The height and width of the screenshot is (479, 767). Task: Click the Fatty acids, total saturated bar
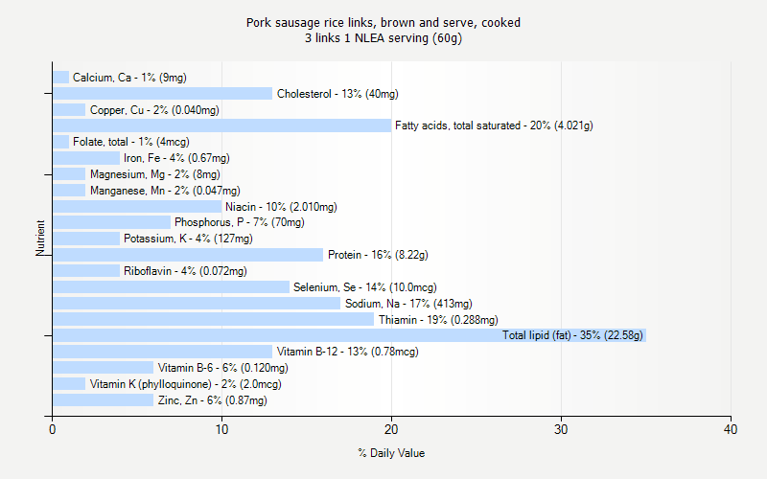coord(221,125)
